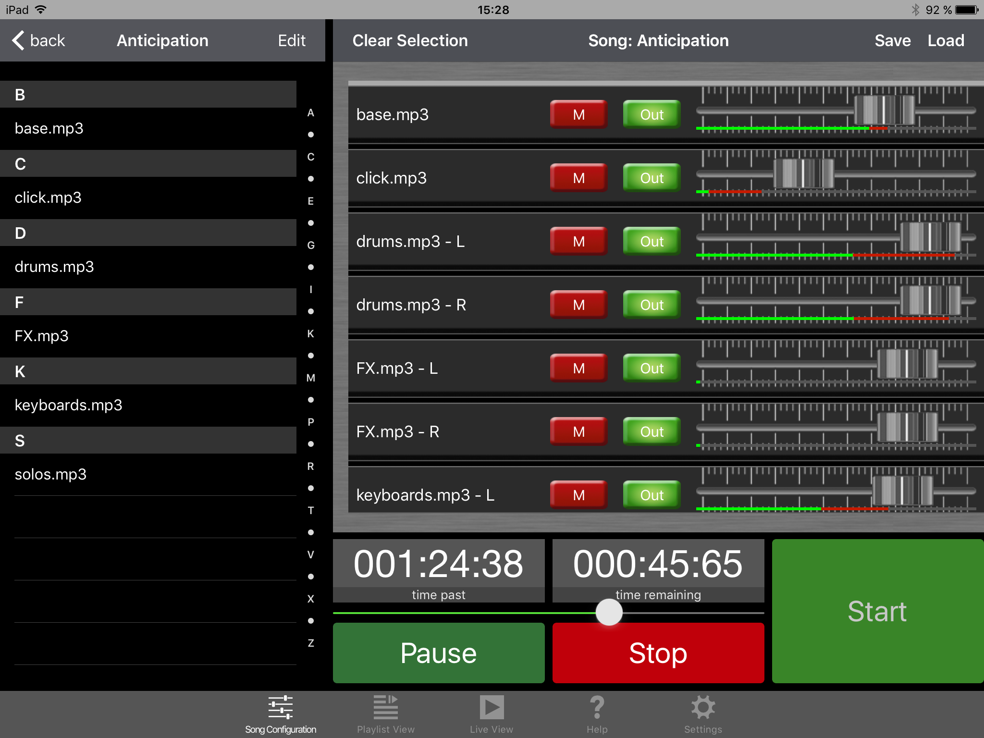The width and height of the screenshot is (984, 738).
Task: Select keyboards.mp3 in the file list
Action: pyautogui.click(x=148, y=405)
